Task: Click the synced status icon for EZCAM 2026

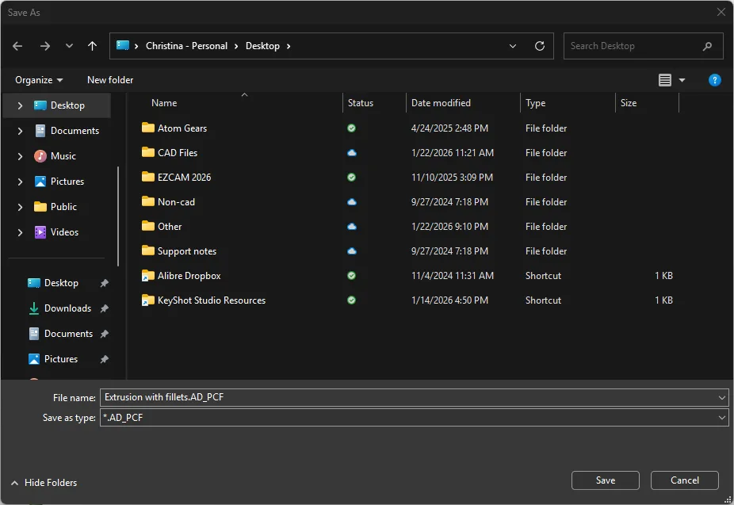Action: coord(352,178)
